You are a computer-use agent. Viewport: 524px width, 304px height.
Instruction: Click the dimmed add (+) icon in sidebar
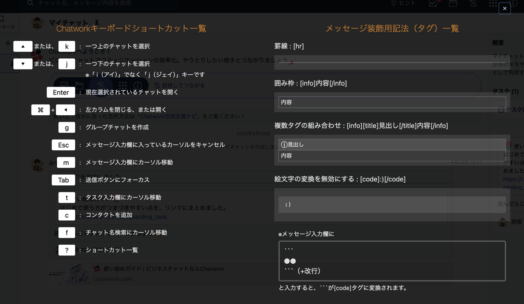(8, 44)
